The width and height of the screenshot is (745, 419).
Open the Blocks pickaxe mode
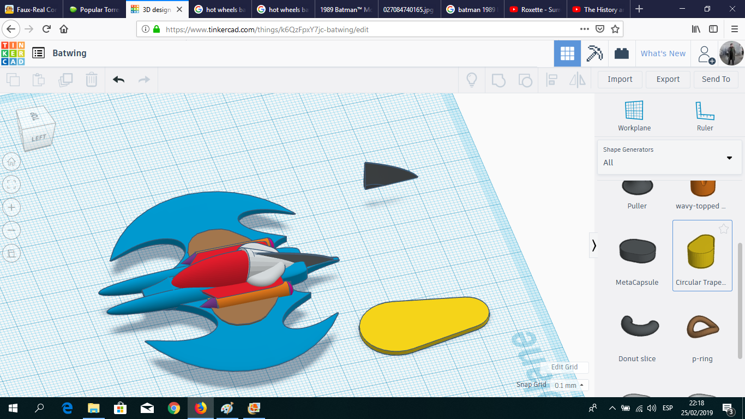(x=594, y=53)
